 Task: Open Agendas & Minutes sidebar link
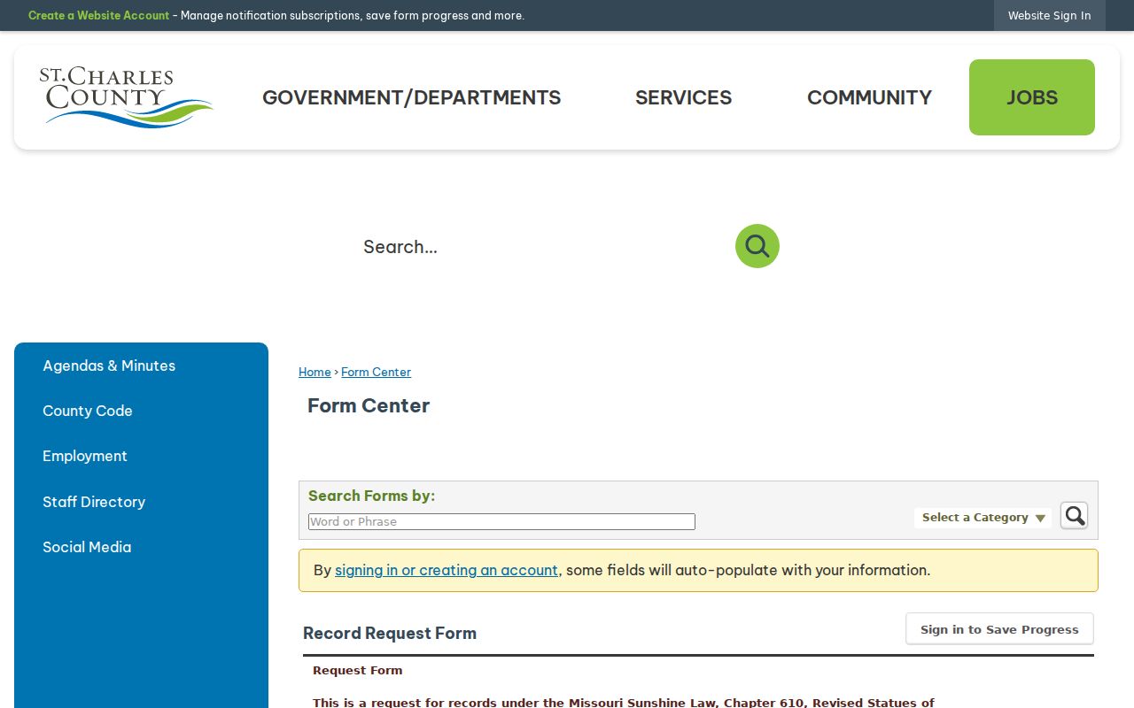tap(109, 366)
